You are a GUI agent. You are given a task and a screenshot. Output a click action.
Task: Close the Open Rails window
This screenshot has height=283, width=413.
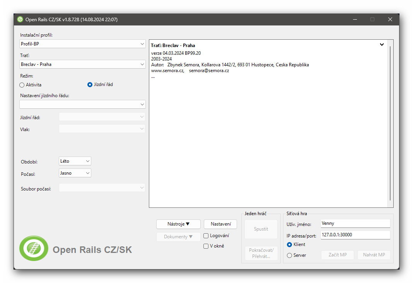click(x=390, y=19)
